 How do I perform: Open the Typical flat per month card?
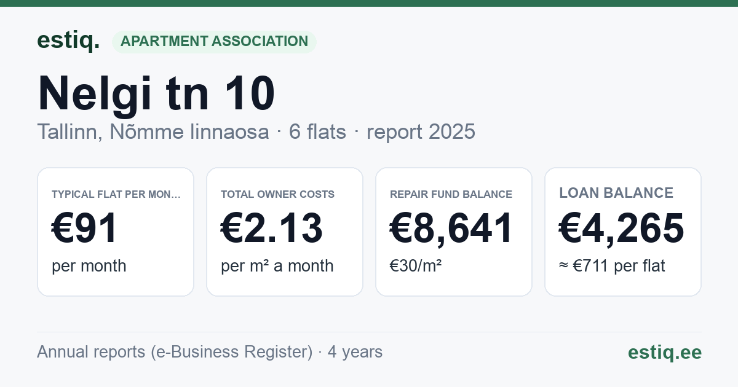coord(116,232)
